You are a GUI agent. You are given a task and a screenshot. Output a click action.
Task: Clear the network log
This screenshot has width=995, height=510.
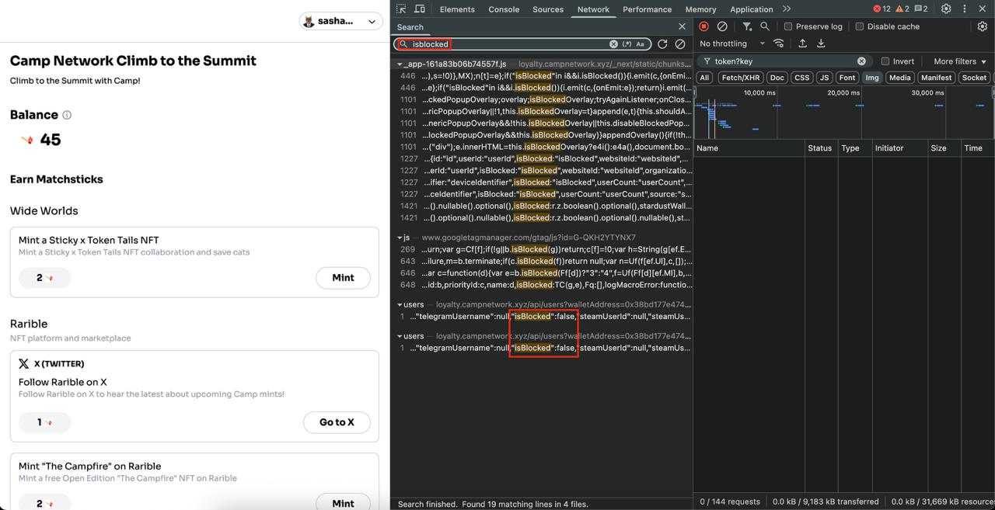[x=722, y=26]
